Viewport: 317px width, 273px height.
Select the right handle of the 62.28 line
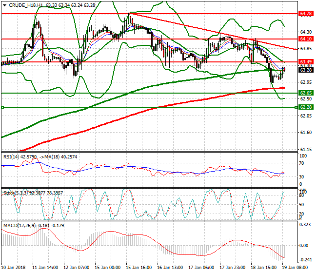tap(296, 107)
